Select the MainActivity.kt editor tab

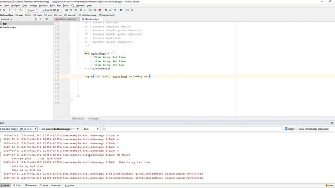coord(92,19)
